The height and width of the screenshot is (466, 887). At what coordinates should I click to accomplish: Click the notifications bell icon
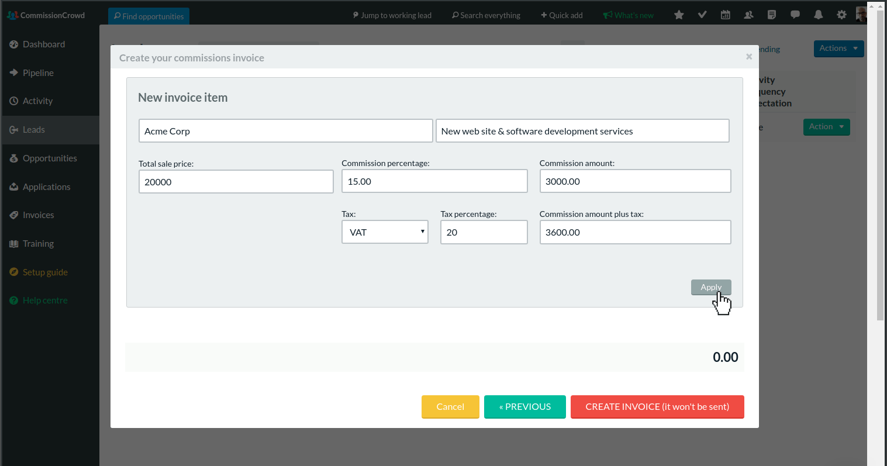(819, 15)
